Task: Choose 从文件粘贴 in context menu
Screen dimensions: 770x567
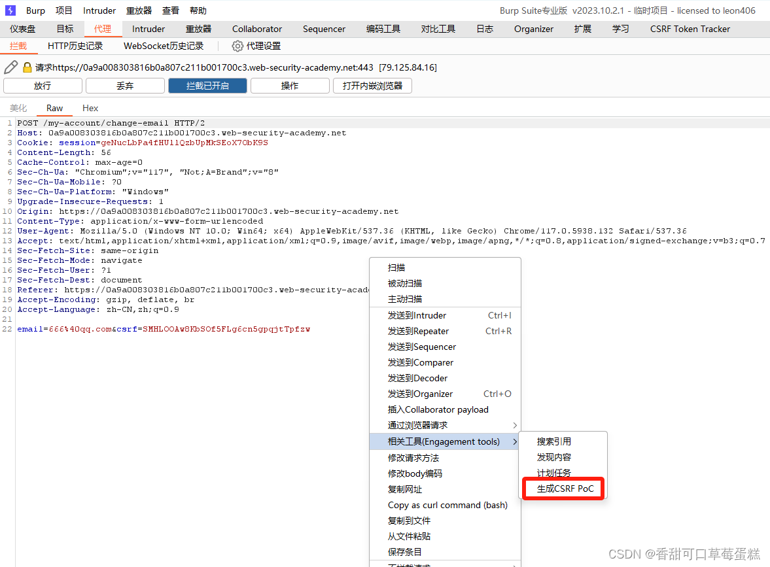Action: [x=445, y=536]
